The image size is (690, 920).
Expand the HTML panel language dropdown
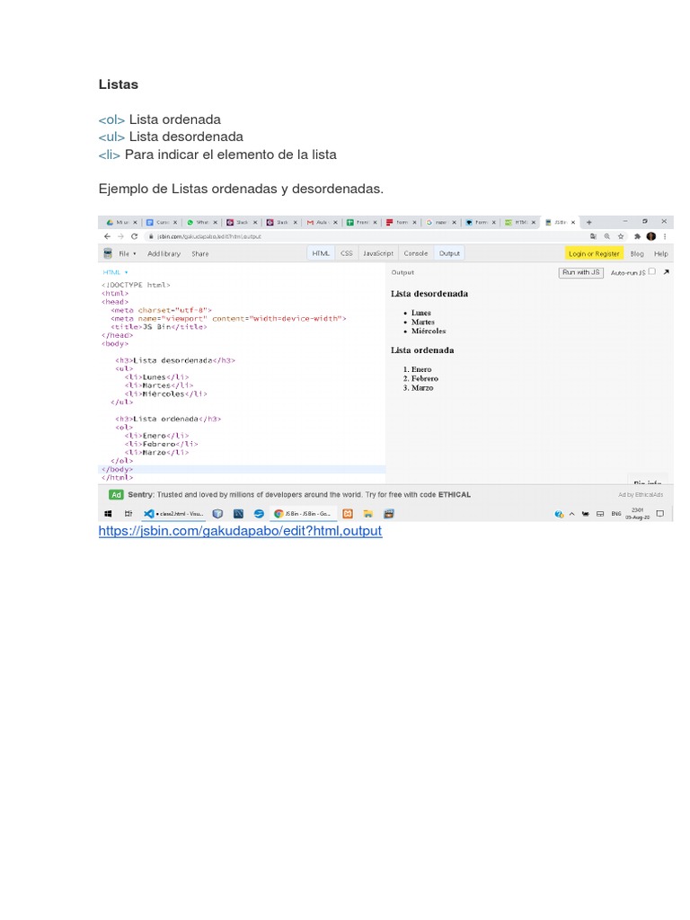115,272
